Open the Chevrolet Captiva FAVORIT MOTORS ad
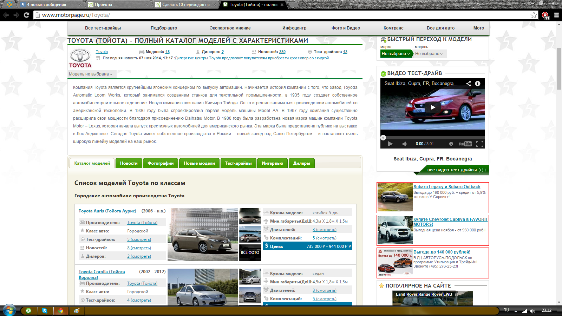 click(451, 222)
